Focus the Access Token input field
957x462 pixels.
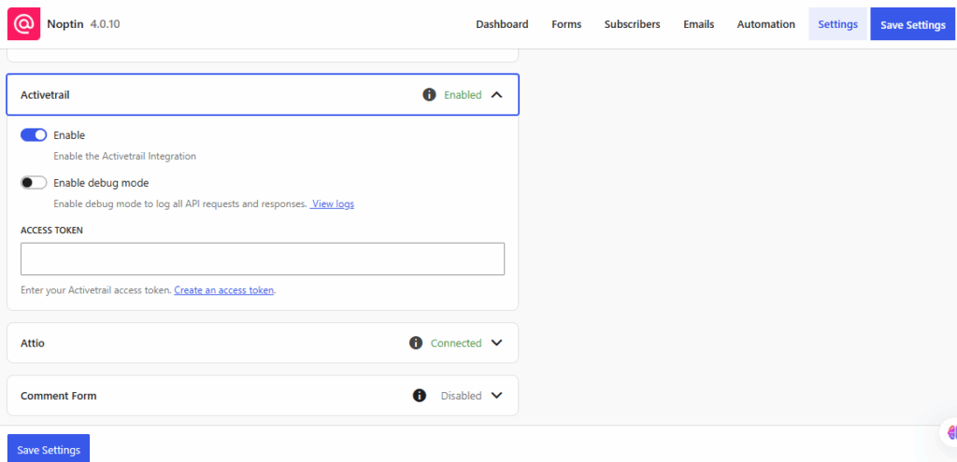(x=263, y=259)
